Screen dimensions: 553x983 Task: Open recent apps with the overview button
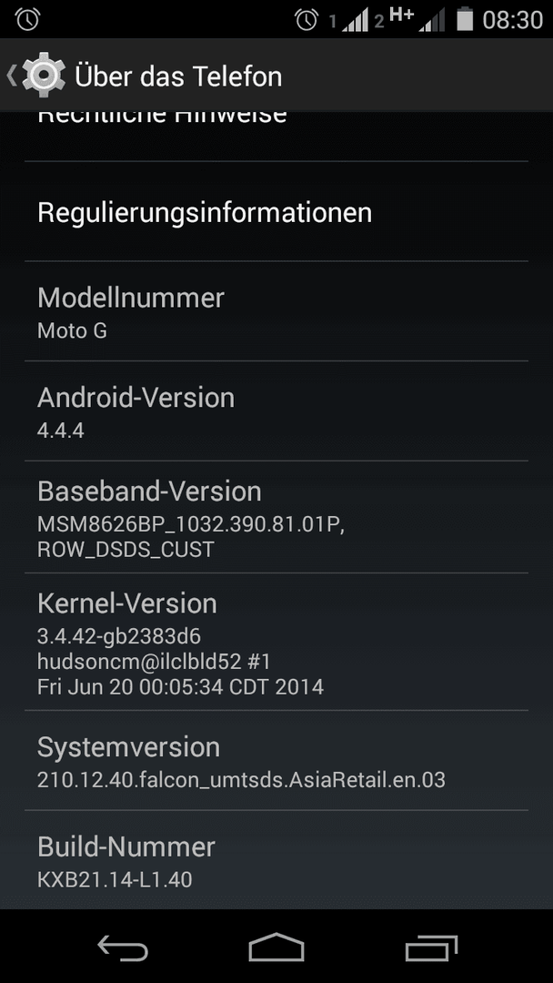(431, 948)
